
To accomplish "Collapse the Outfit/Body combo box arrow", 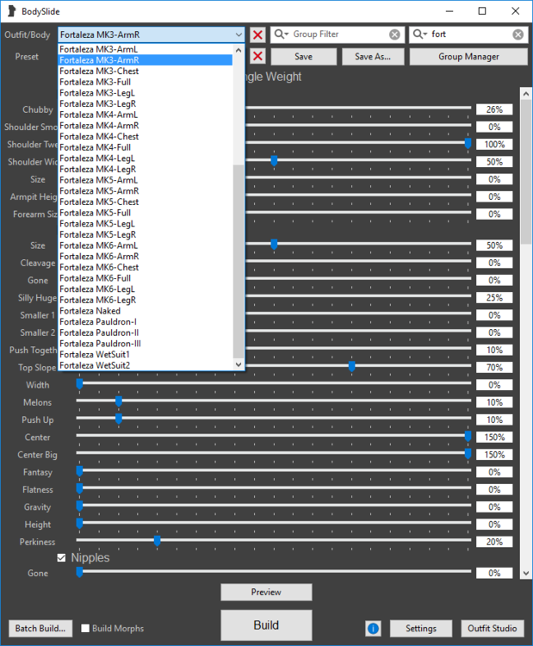I will click(239, 35).
